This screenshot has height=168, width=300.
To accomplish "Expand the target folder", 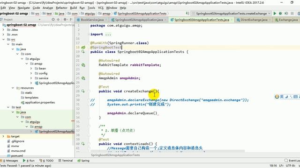I will (x=3, y=136).
